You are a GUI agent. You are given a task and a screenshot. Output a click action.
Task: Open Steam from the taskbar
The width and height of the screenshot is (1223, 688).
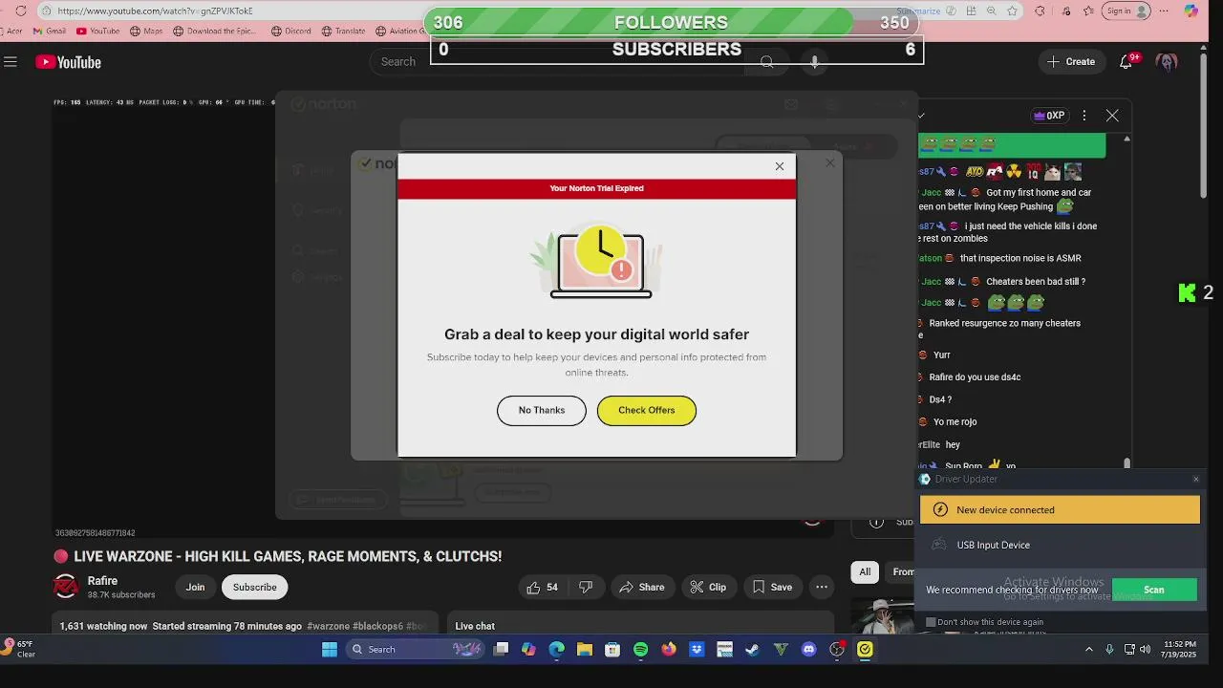click(753, 650)
